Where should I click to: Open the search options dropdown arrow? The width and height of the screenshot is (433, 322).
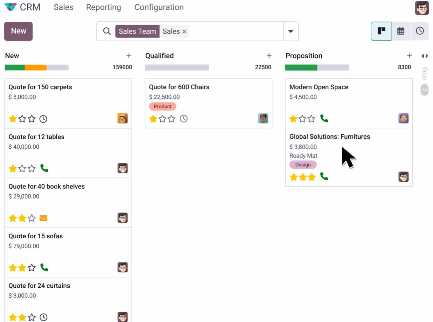291,31
